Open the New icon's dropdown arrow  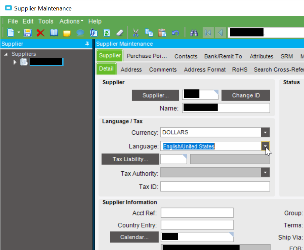(x=19, y=33)
